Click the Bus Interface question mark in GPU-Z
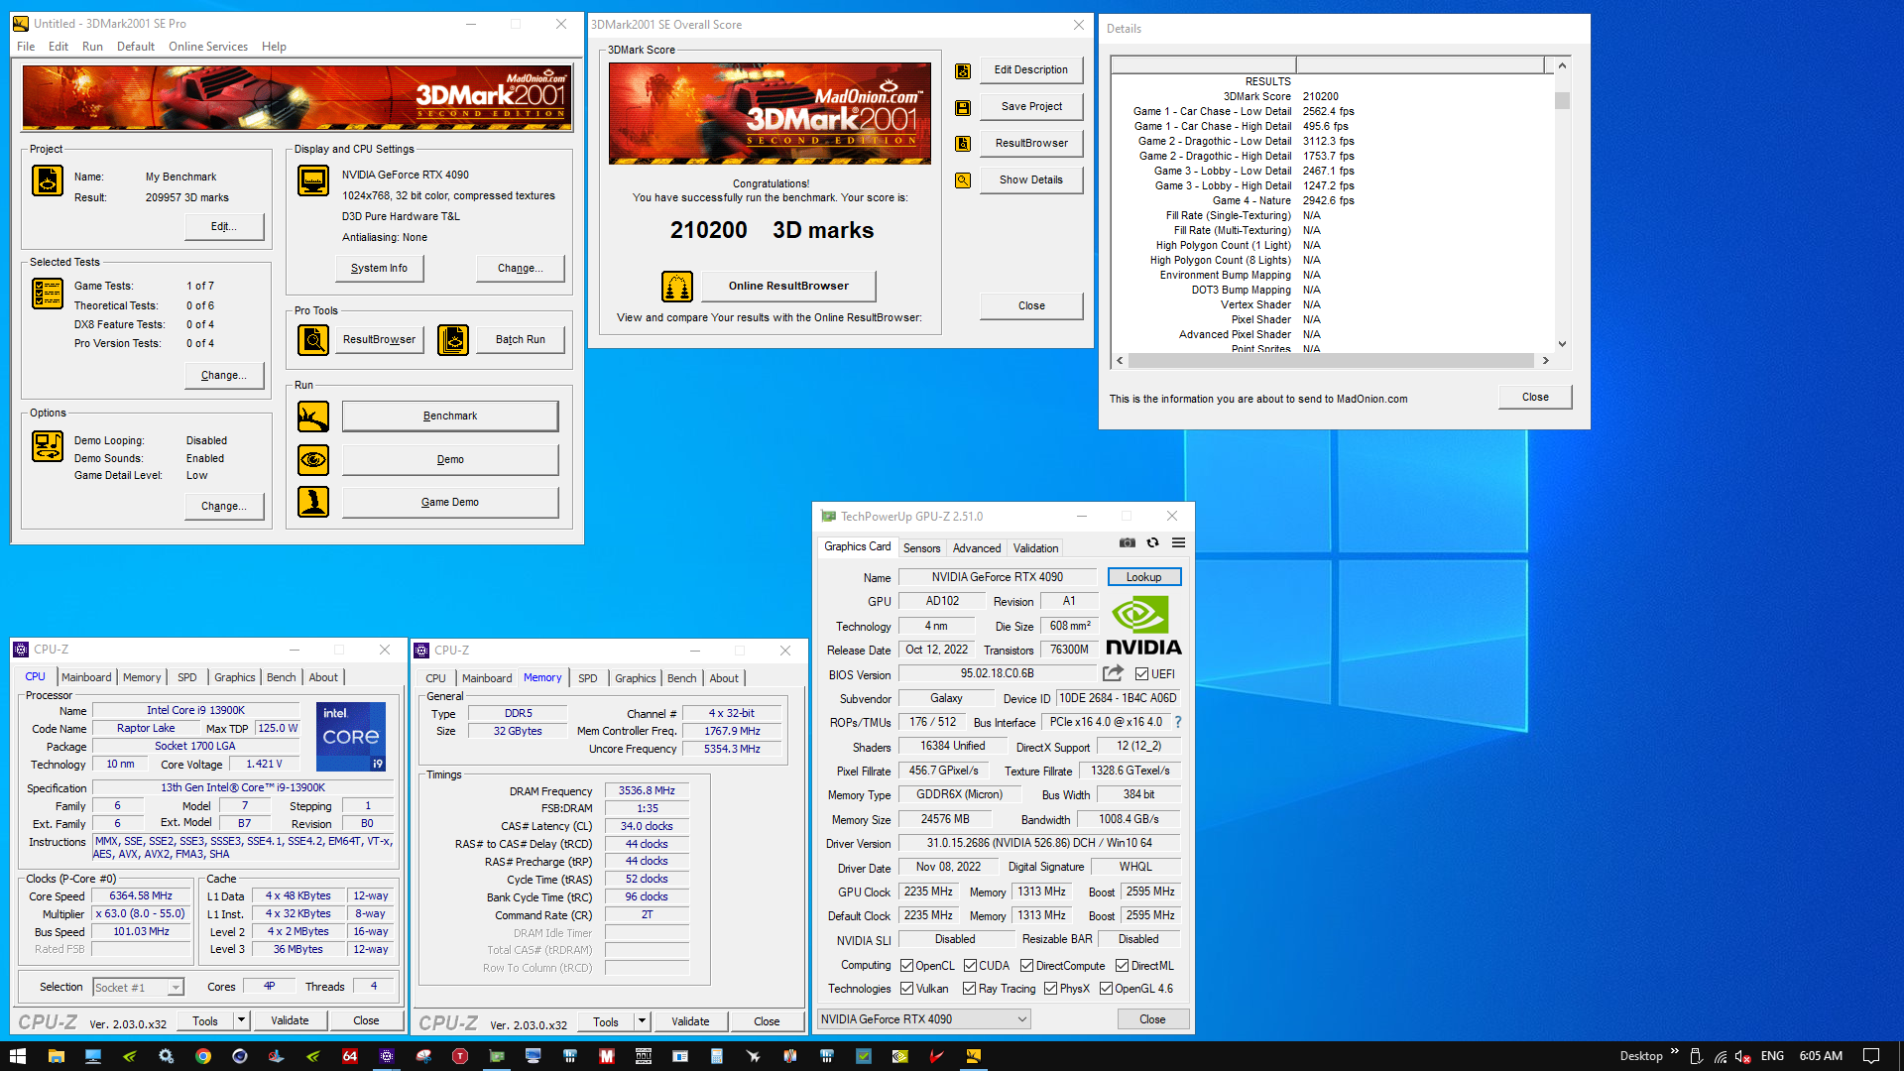 (1178, 722)
